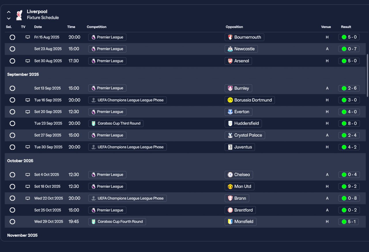The image size is (369, 252).
Task: View the 0 - 7 result against Newcastle
Action: [x=349, y=49]
